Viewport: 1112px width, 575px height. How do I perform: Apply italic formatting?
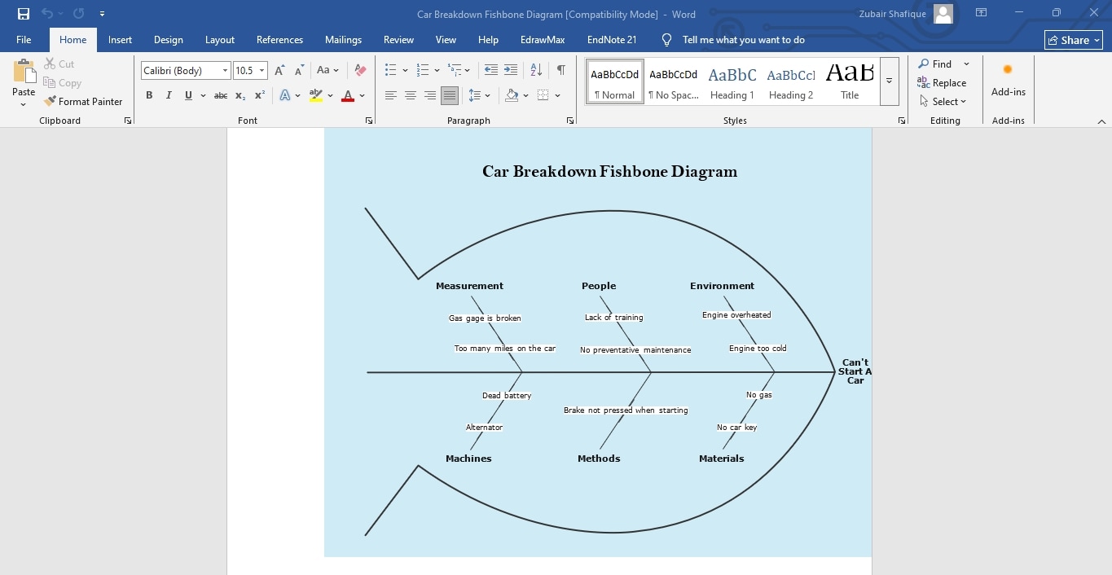tap(169, 95)
